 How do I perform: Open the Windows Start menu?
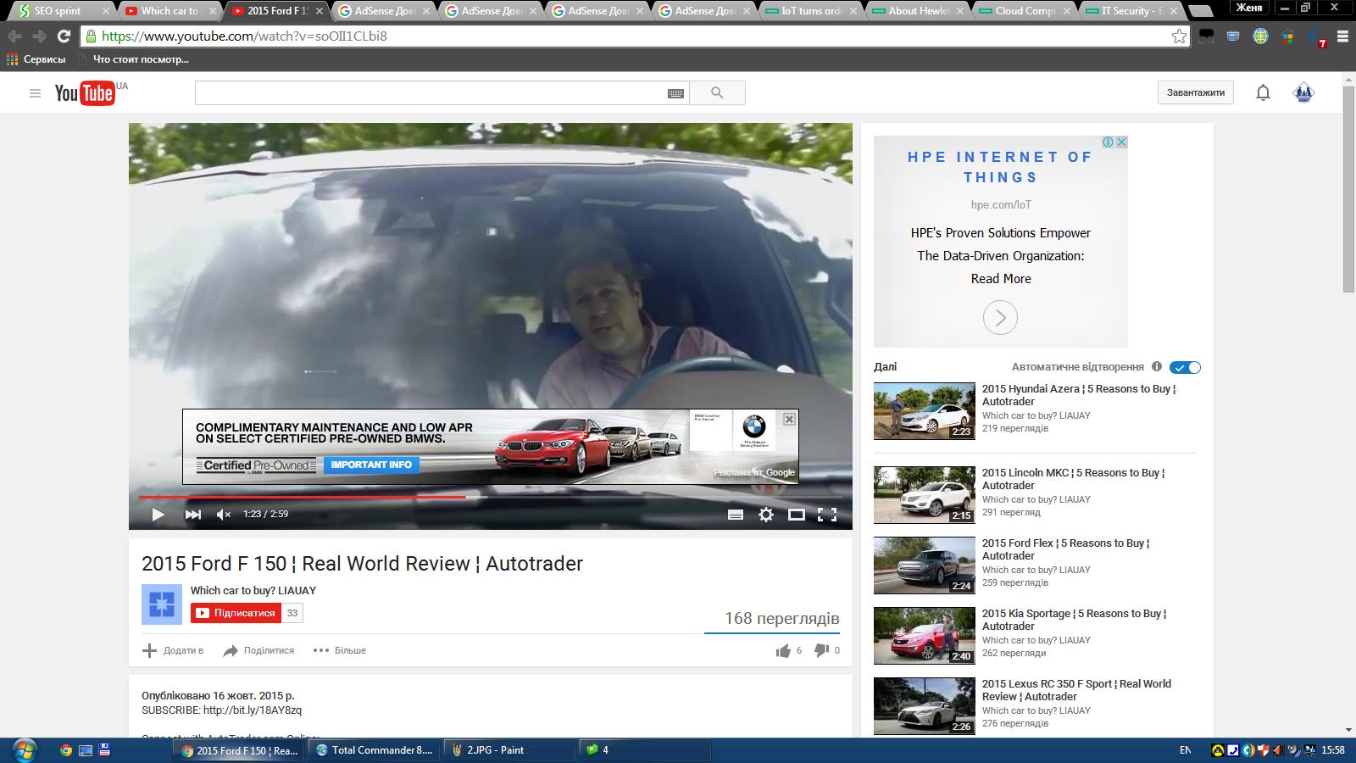[24, 749]
